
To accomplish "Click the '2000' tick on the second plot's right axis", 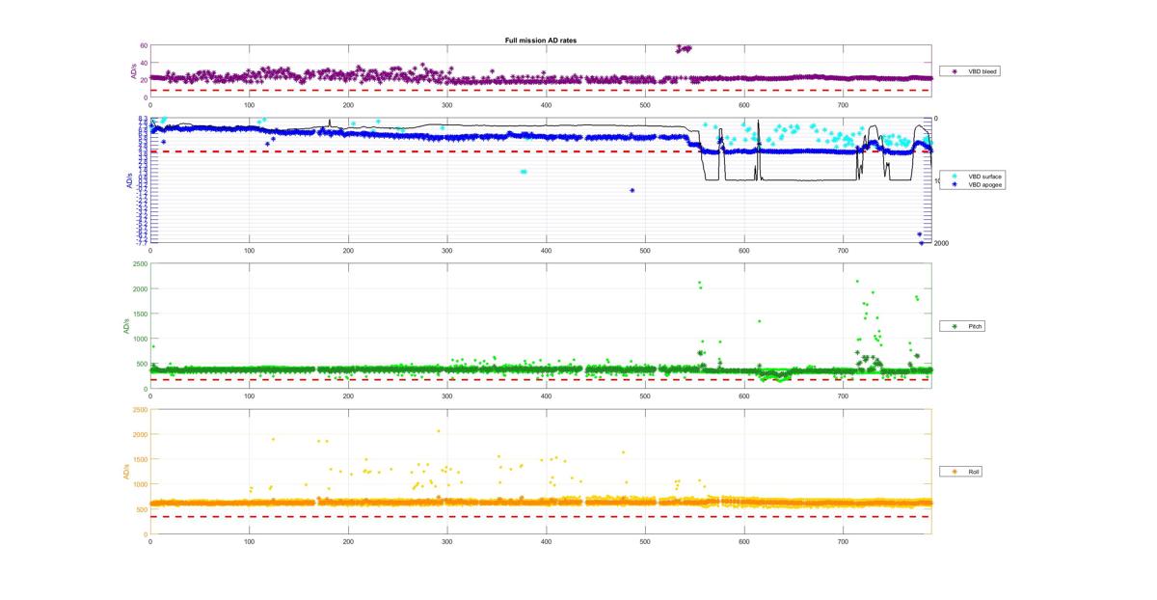I will 941,243.
